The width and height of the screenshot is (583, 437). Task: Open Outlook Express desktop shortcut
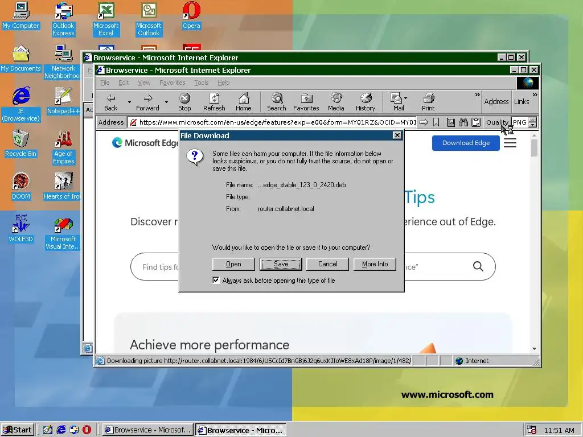[64, 19]
